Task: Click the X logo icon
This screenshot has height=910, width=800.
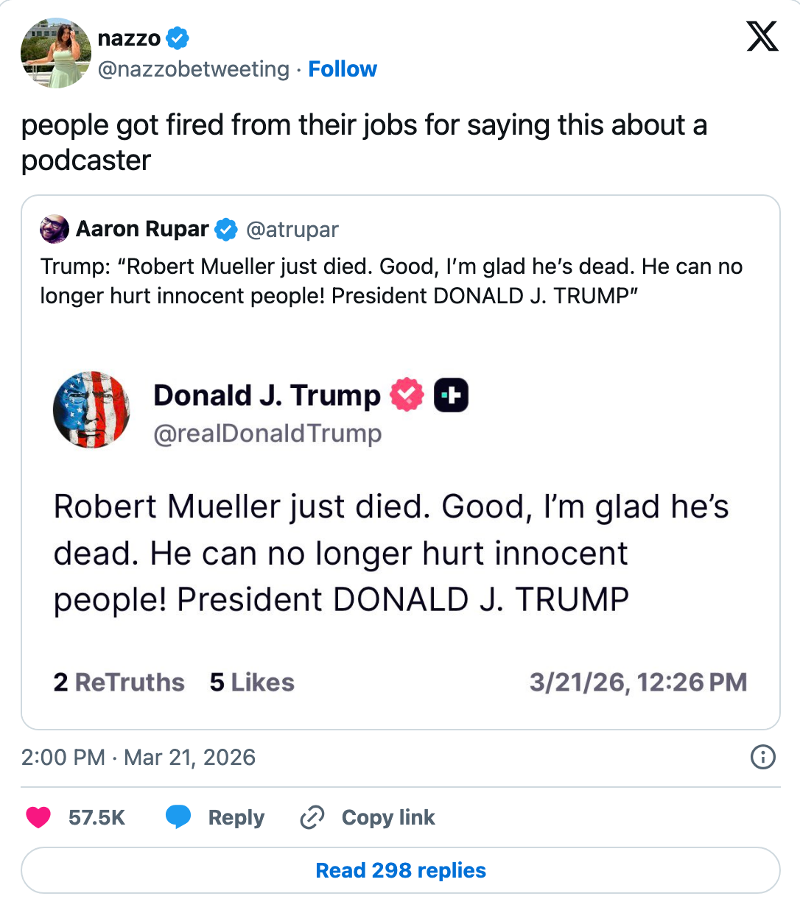Action: 762,36
